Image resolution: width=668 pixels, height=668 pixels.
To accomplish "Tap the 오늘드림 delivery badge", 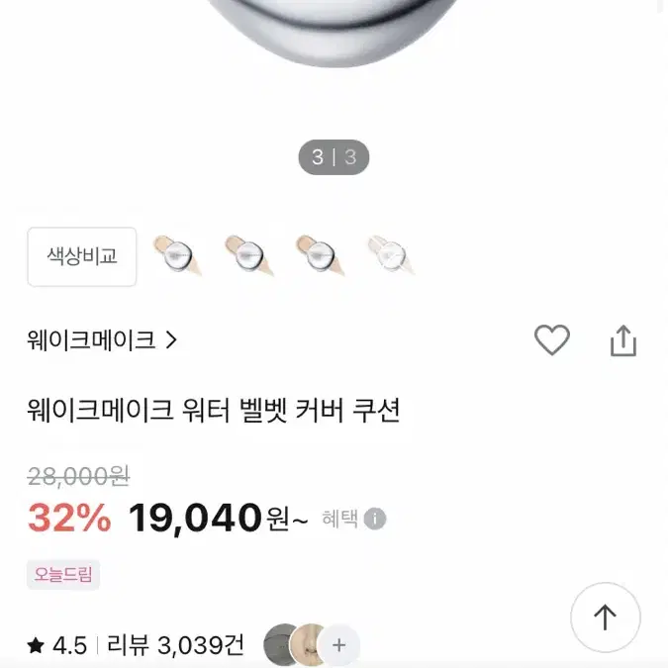I will [x=63, y=574].
